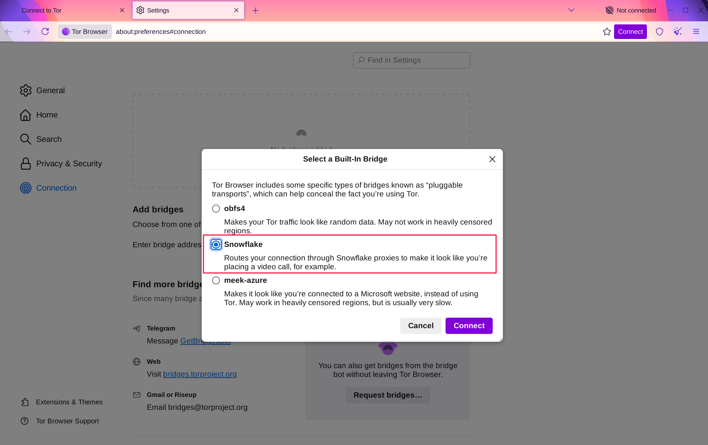Screen dimensions: 708x445
Task: Click the Home house icon
Action: [25, 115]
